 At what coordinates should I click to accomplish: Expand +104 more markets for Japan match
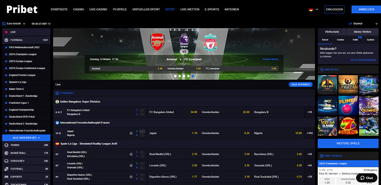309,133
